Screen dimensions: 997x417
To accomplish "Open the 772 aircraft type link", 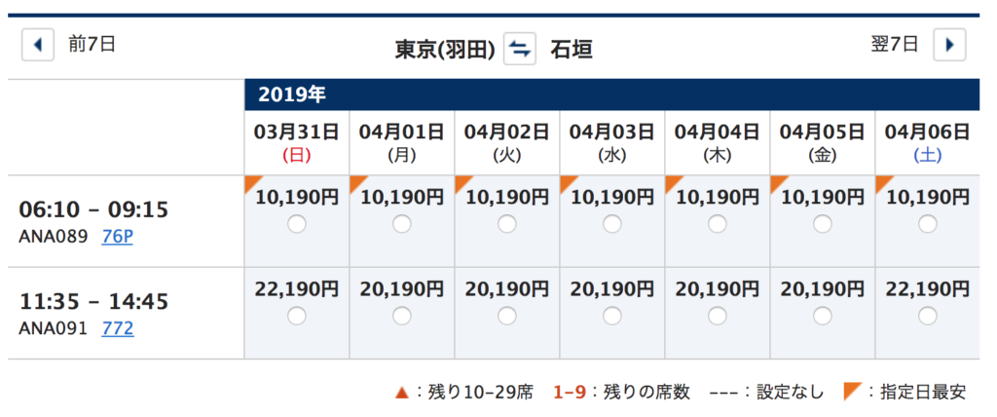I will [118, 328].
